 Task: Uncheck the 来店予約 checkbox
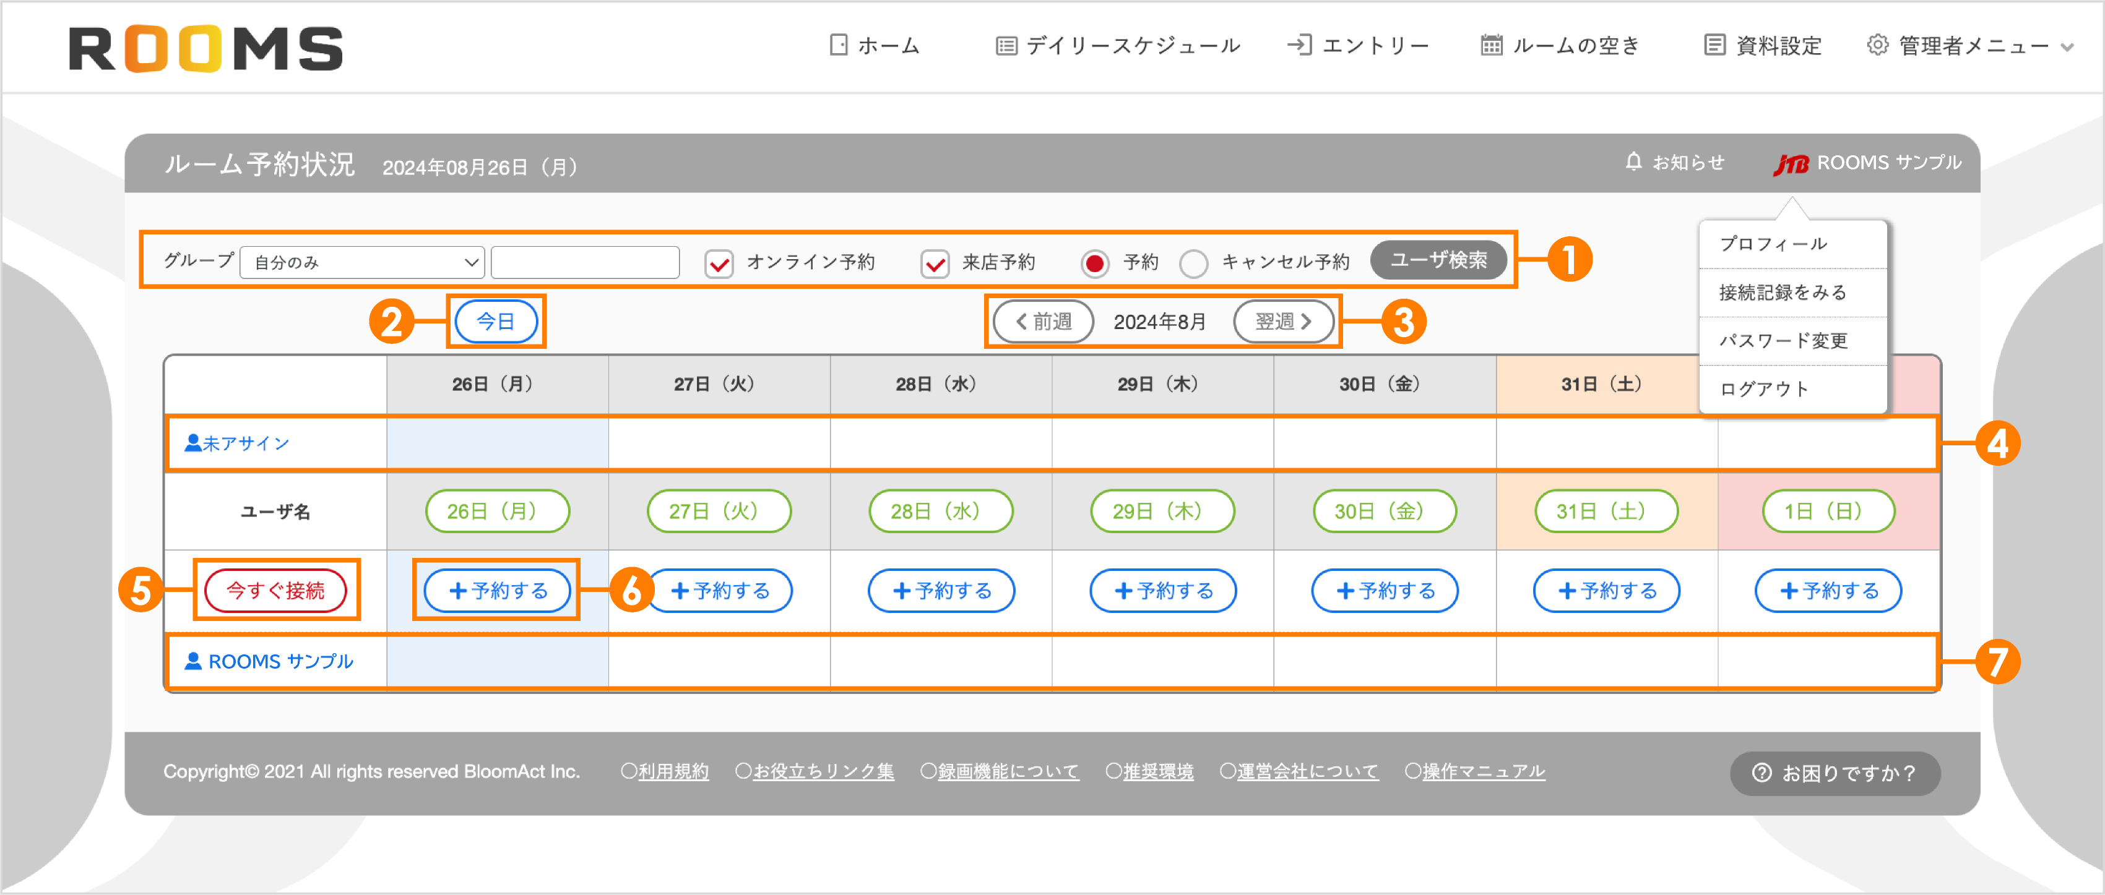935,262
